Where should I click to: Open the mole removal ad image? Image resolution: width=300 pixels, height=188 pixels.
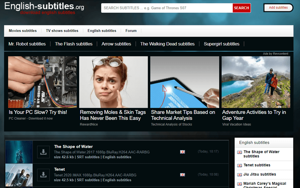113,82
